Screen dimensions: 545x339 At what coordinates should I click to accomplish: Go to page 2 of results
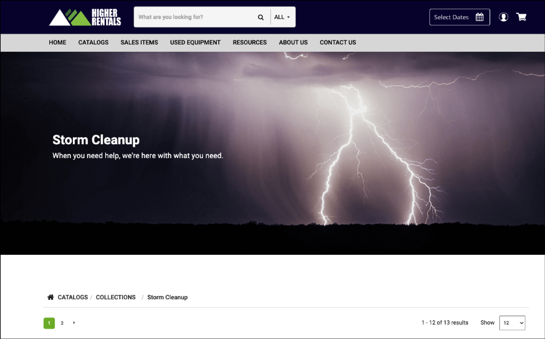point(62,323)
